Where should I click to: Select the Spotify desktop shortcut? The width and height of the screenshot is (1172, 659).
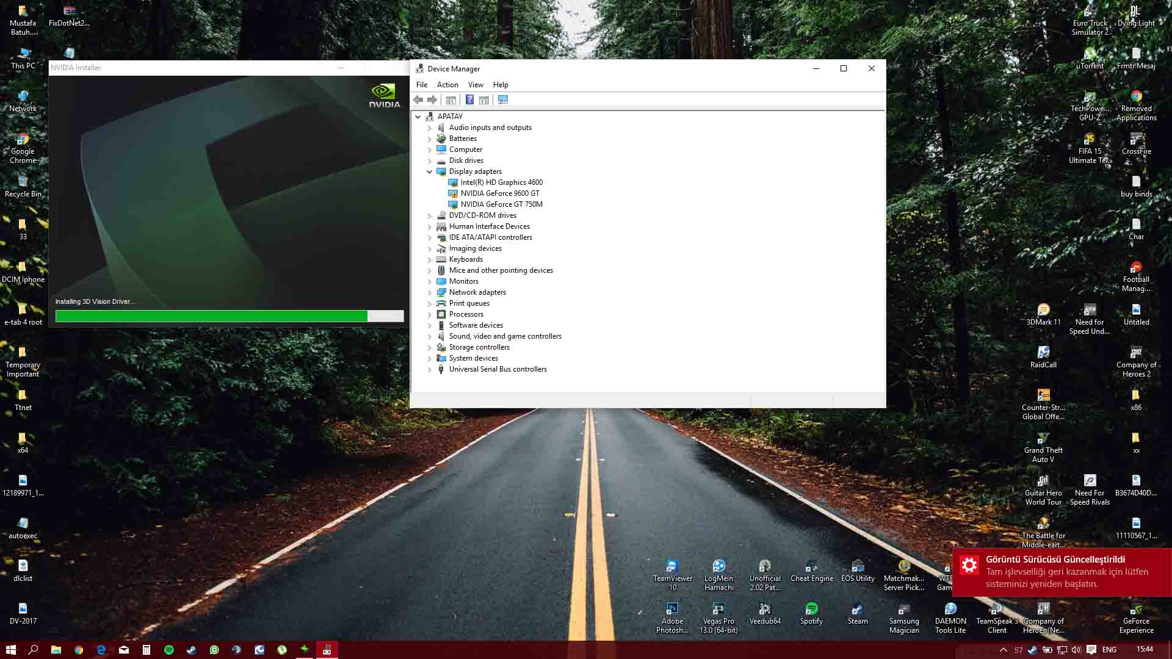[811, 613]
